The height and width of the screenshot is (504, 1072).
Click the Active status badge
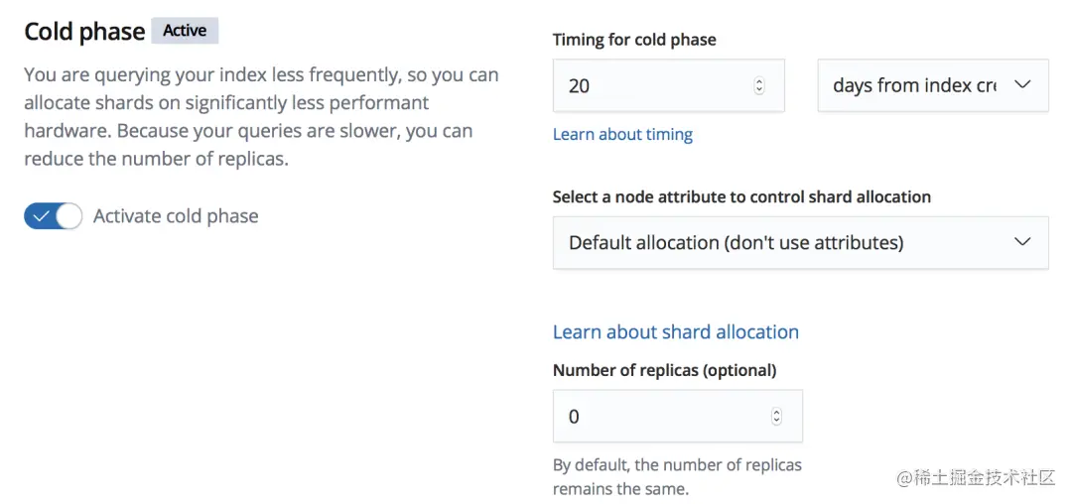(185, 31)
